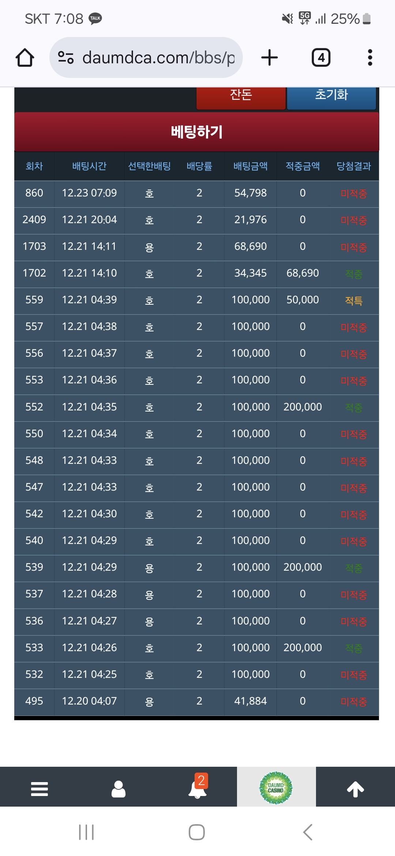Open notifications bell with 2 badge
Viewport: 395px width, 856px height.
click(198, 786)
